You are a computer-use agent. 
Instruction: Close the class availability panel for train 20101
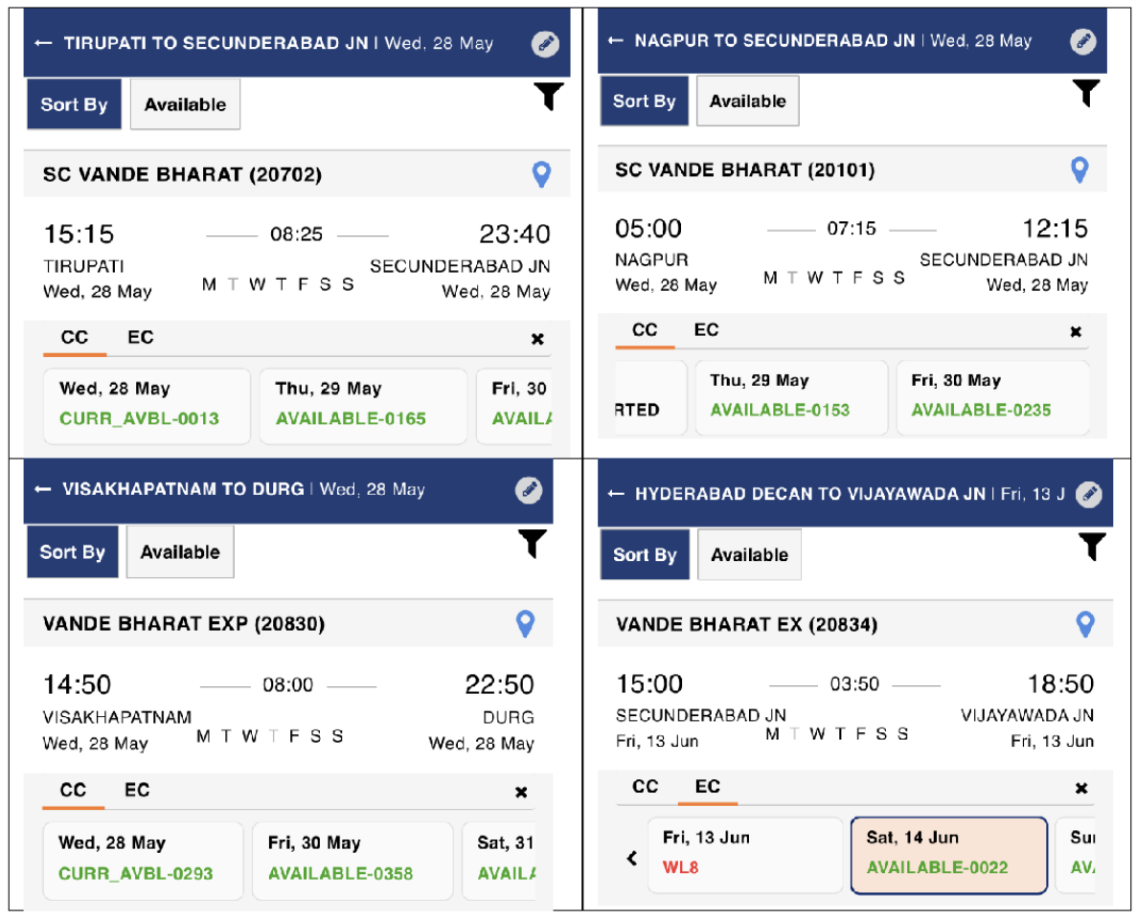(x=1075, y=331)
